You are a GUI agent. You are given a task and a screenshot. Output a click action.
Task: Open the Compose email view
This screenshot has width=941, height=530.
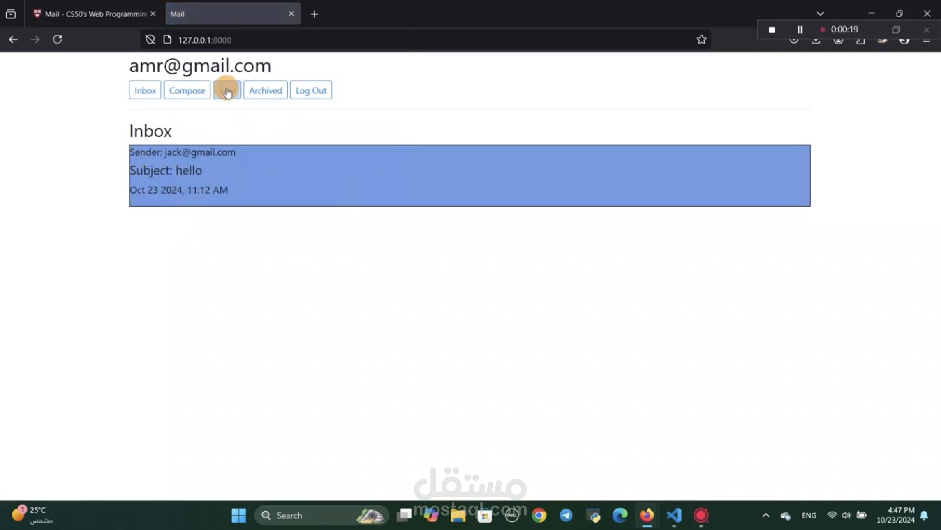coord(187,90)
